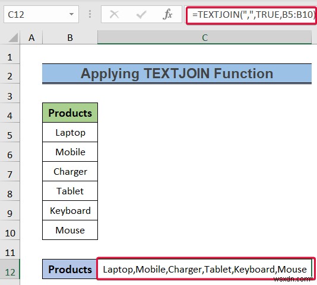
Task: Cancel formula entry with X icon
Action: pyautogui.click(x=114, y=14)
